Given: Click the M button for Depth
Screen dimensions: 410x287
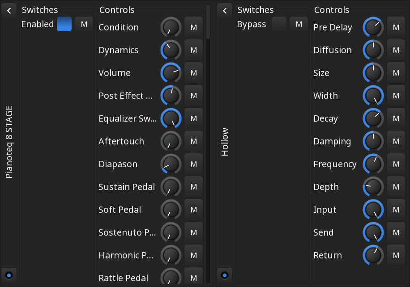Looking at the screenshot, I should click(x=396, y=187).
